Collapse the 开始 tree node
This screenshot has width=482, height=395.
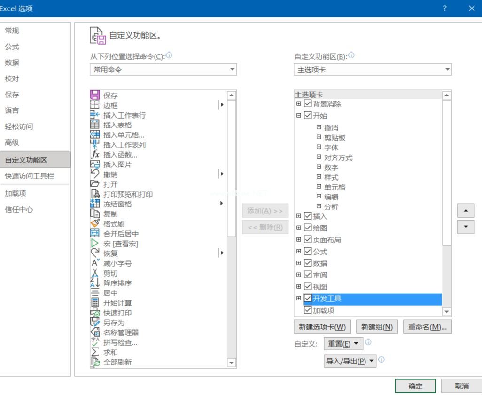[298, 115]
